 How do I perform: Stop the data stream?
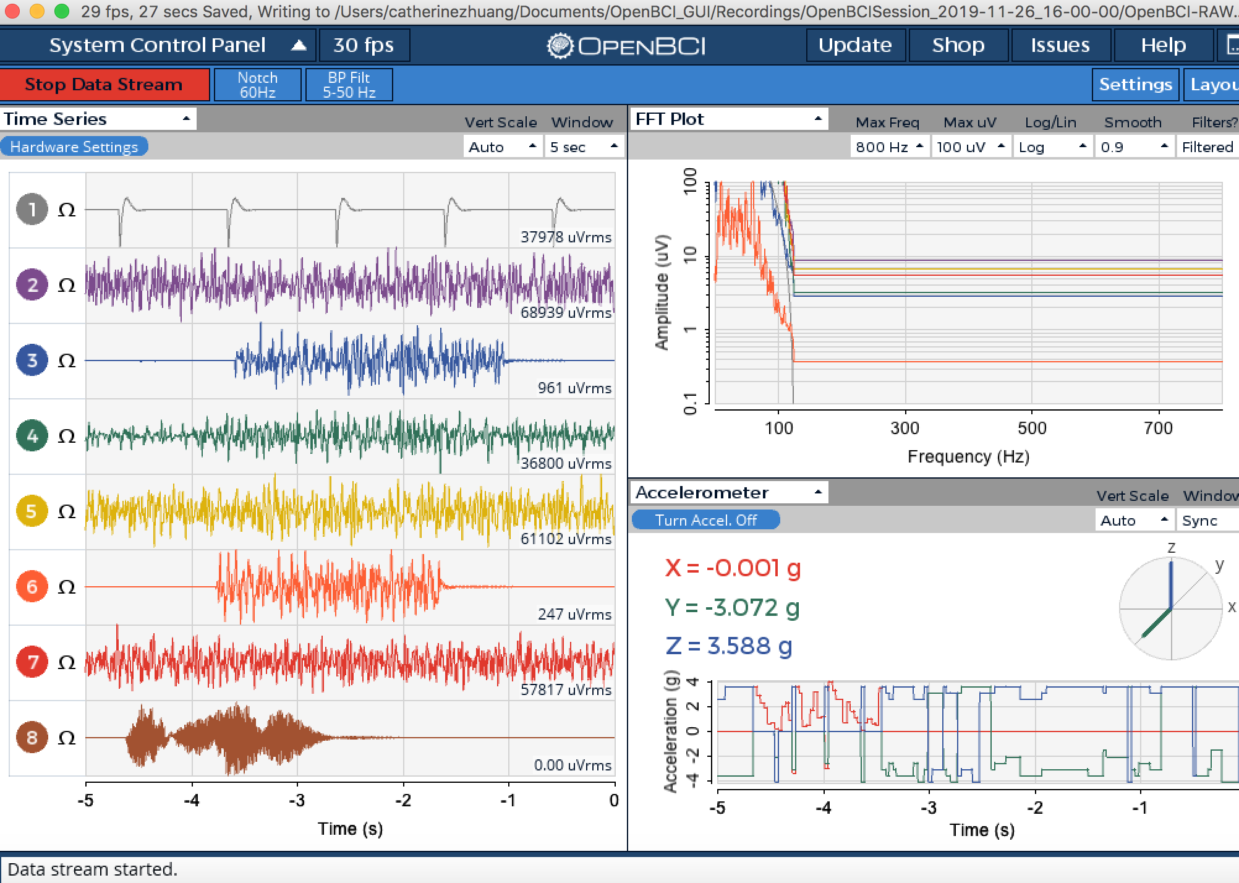[x=104, y=85]
